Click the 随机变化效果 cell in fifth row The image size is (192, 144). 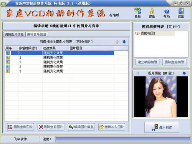click(56, 71)
